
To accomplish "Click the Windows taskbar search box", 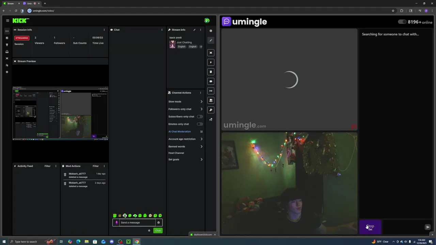I will 32,242.
